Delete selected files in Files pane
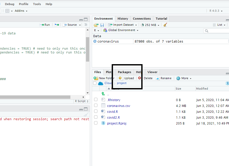This screenshot has height=166, width=229. (148, 78)
